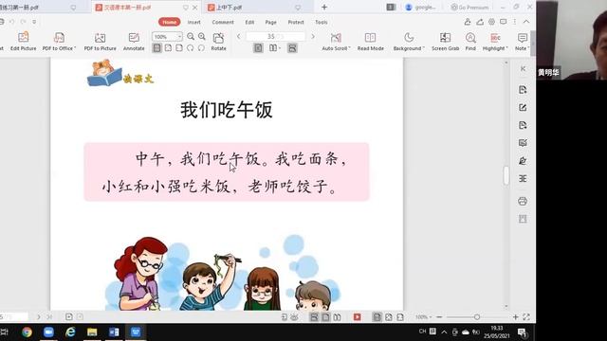Open the Background moon tool
This screenshot has width=607, height=341.
point(409,42)
